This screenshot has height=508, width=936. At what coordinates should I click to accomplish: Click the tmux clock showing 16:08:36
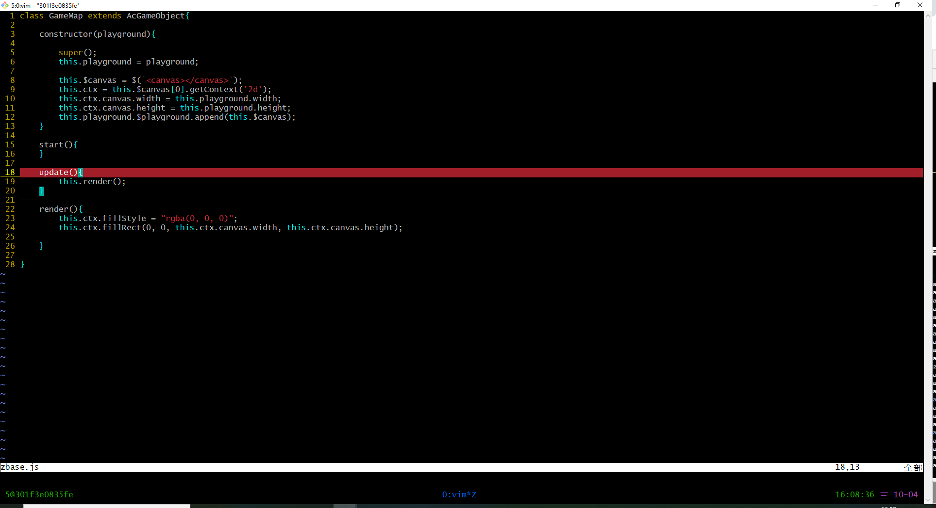(854, 494)
